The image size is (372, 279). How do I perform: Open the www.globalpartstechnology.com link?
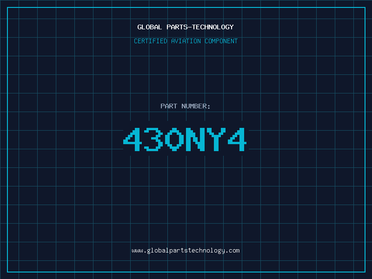point(186,251)
